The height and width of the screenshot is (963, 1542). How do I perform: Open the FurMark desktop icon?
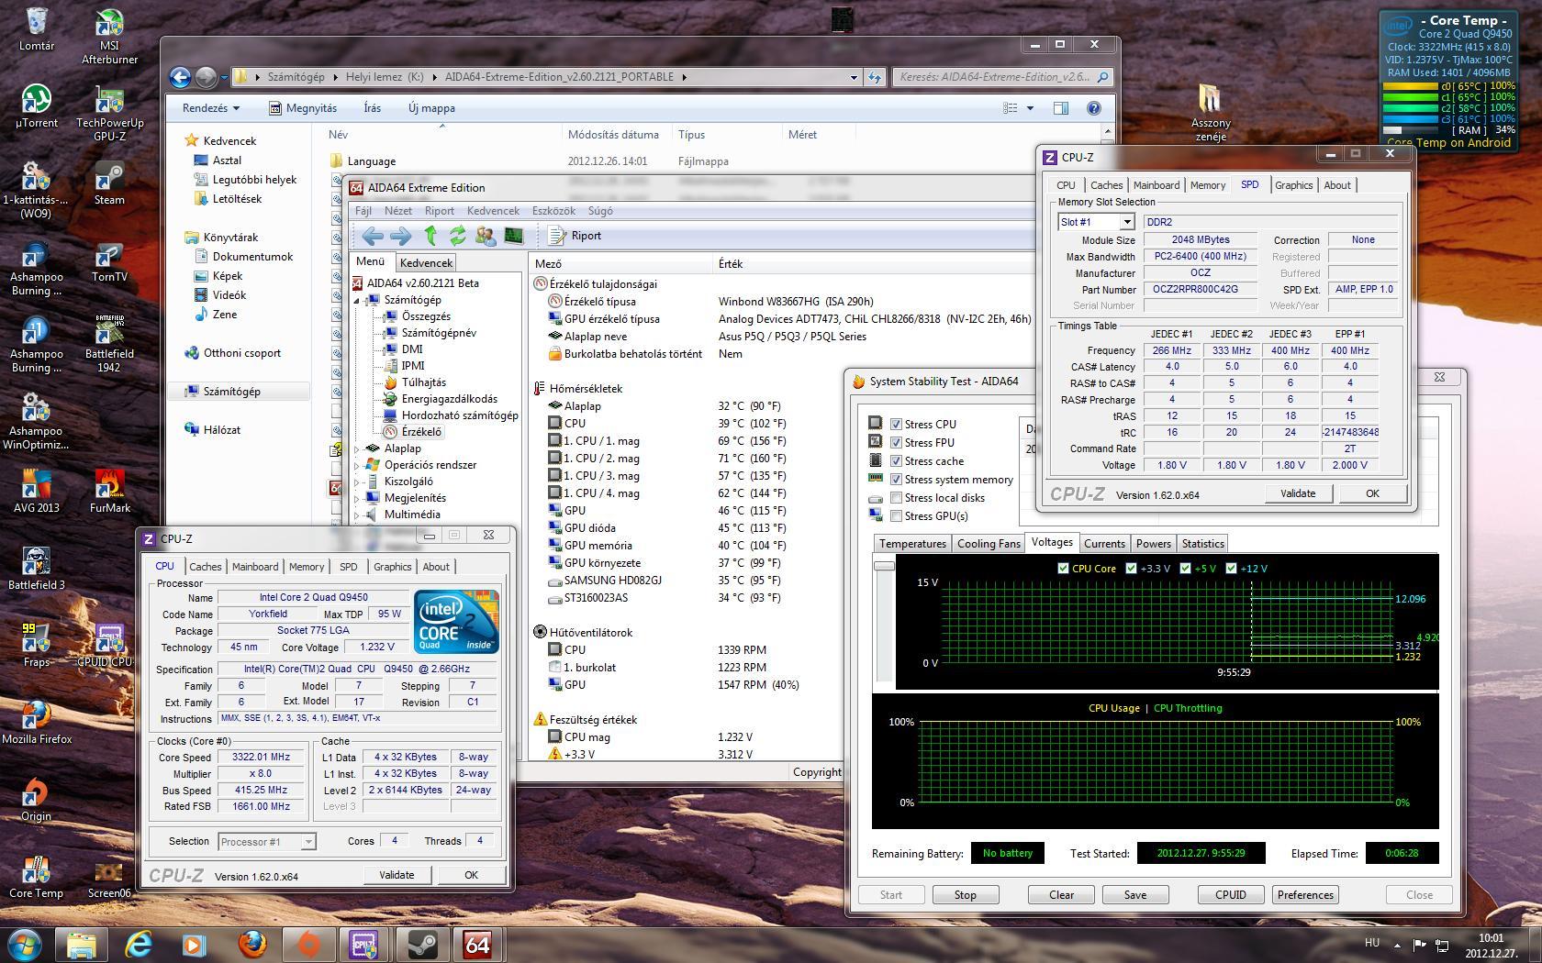(109, 492)
